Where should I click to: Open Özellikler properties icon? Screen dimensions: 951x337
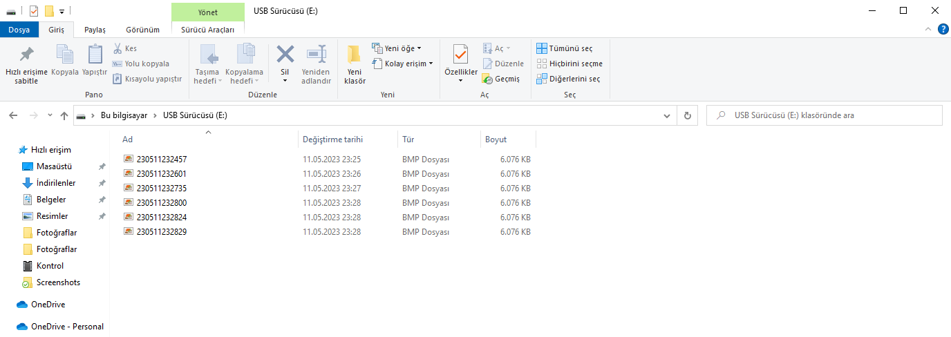(x=460, y=55)
